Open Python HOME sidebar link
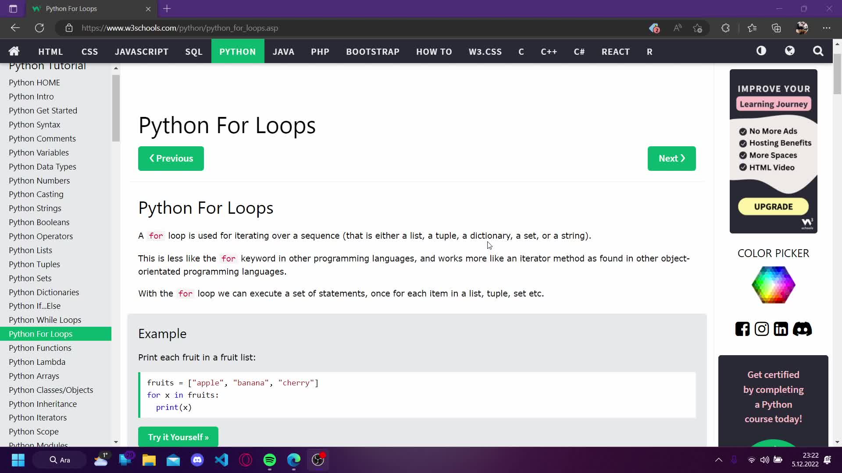 56,82
